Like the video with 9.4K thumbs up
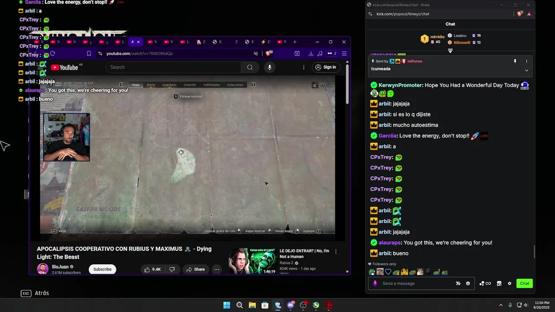Screen dimensions: 555x312 (x=152, y=270)
